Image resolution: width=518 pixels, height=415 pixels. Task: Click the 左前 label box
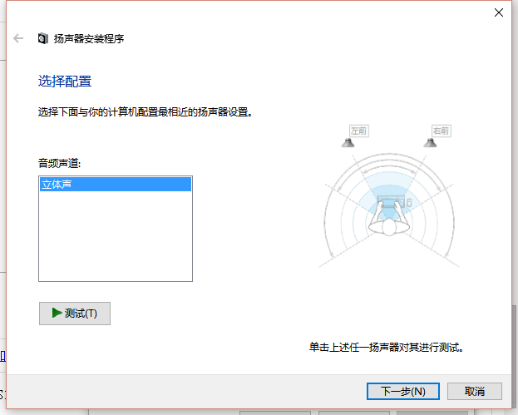(358, 131)
